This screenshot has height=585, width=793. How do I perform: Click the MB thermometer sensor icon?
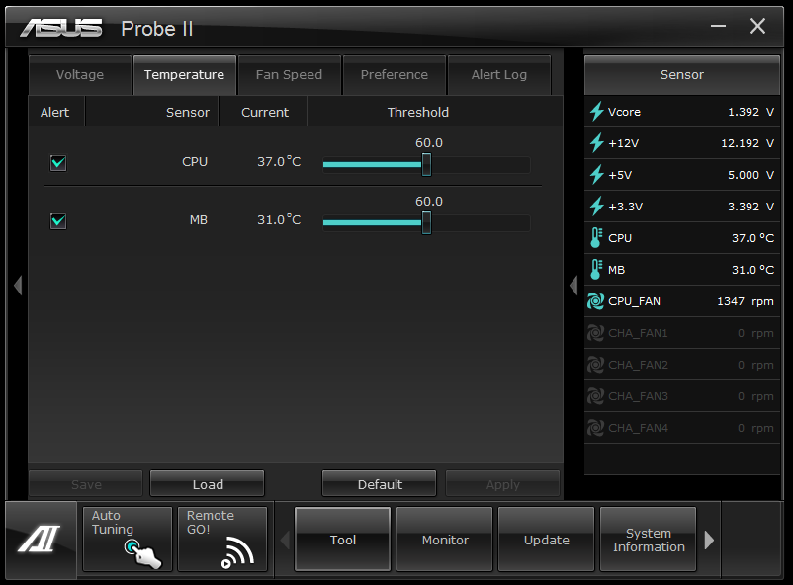pyautogui.click(x=596, y=270)
